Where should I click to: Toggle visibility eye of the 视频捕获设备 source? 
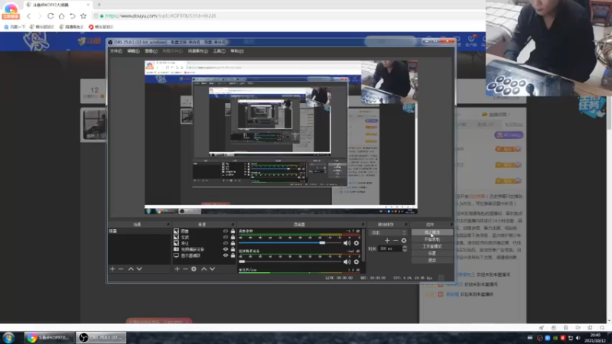tap(226, 249)
